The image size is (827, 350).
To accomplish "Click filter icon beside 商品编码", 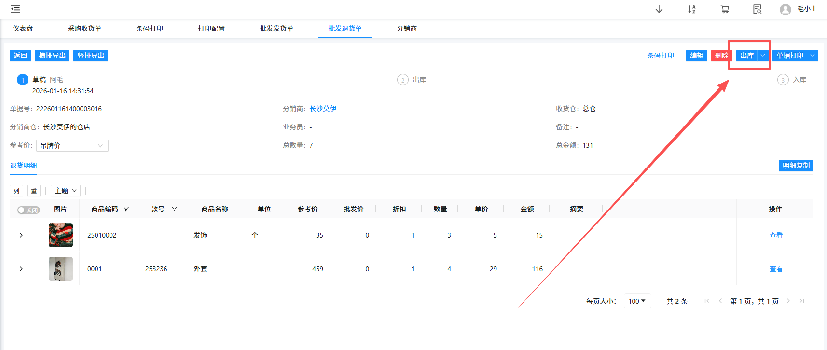I will (126, 209).
